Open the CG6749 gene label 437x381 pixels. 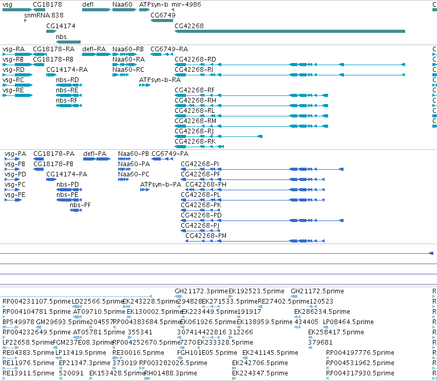click(x=163, y=15)
